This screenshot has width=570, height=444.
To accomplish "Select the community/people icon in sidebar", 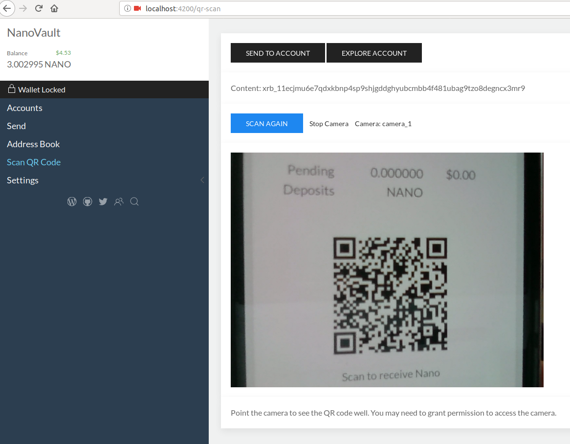I will [119, 201].
